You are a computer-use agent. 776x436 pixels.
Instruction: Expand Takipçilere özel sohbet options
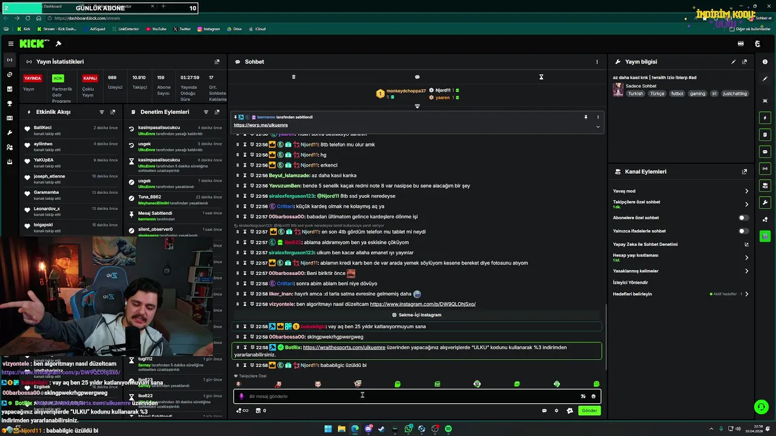[x=746, y=204]
